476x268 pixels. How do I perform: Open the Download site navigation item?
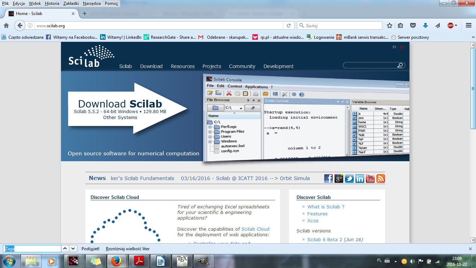151,66
